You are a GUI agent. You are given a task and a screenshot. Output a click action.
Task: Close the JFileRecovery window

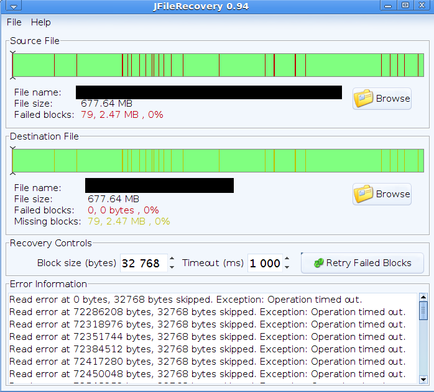click(422, 6)
